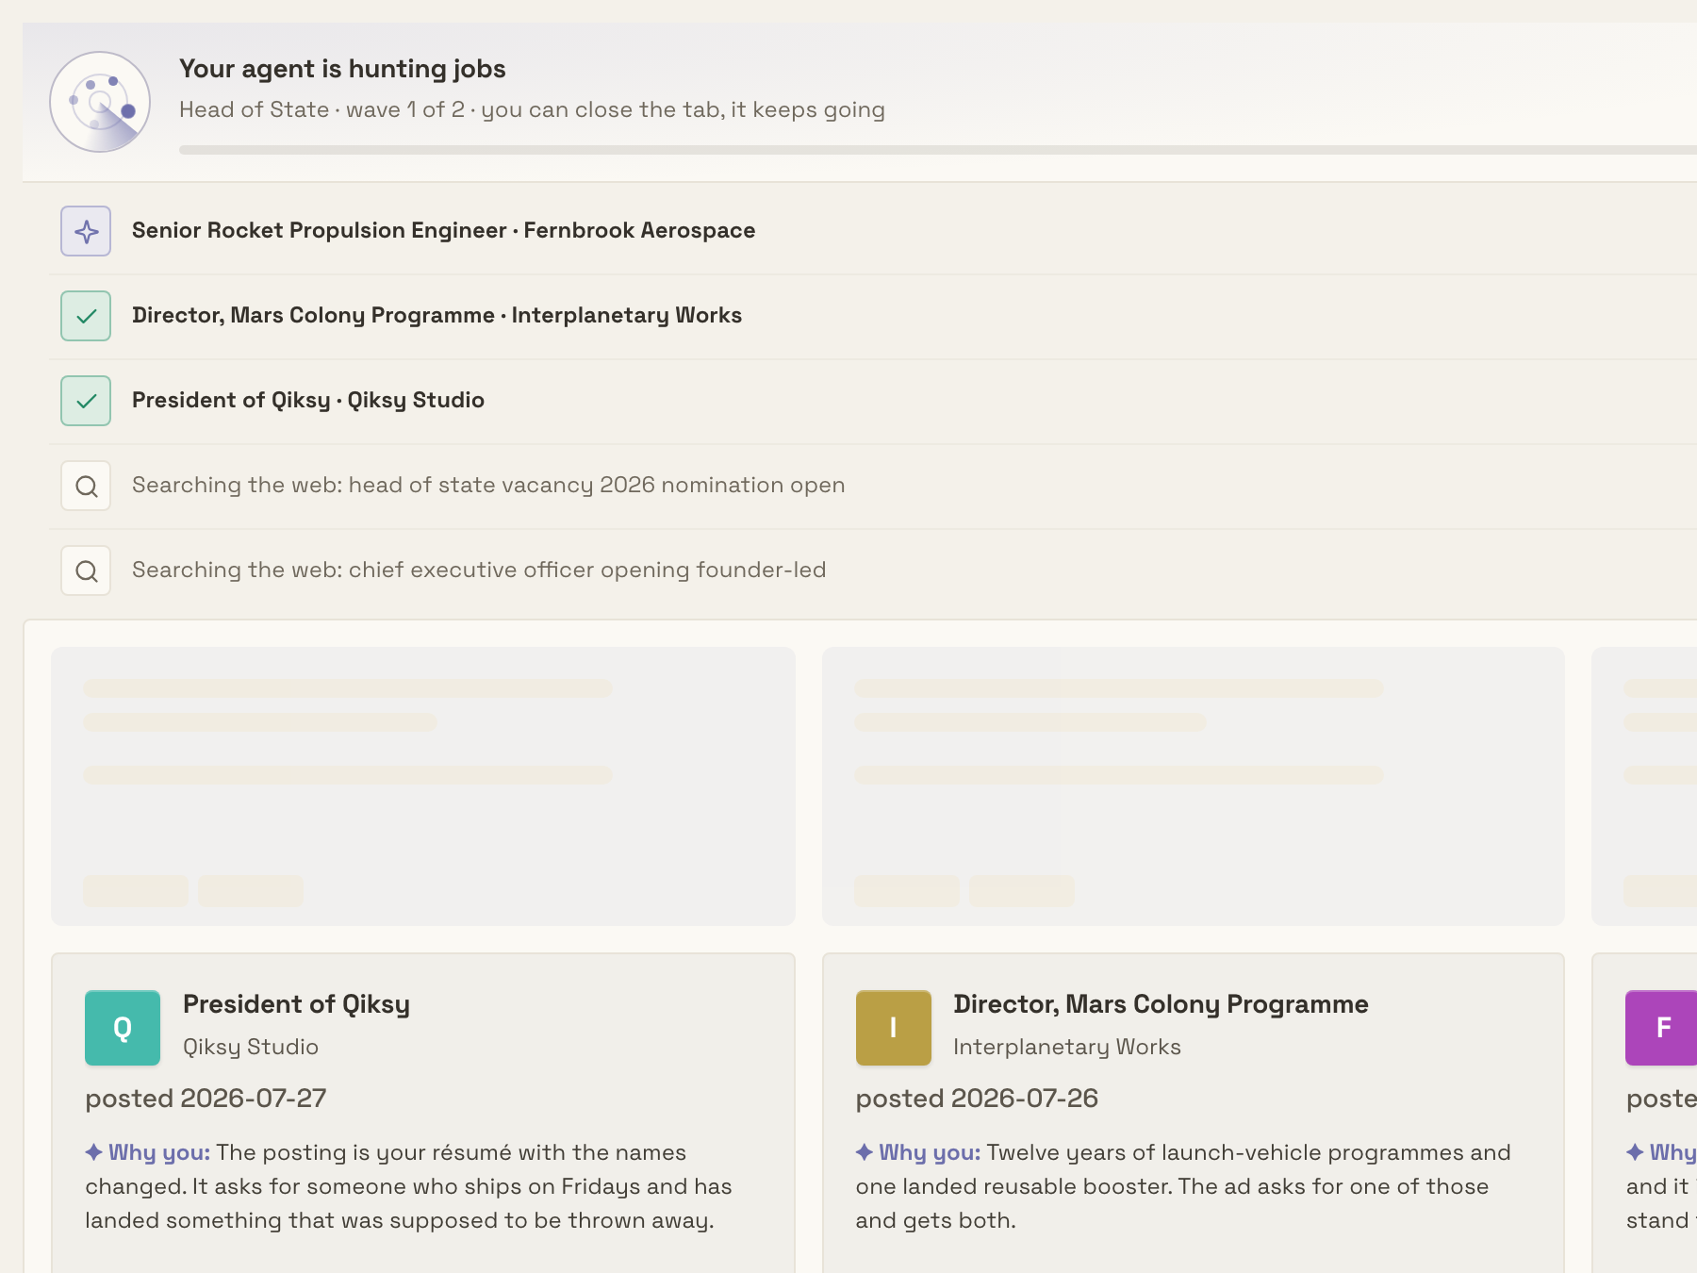
Task: Click the job hunt progress bar
Action: [x=938, y=150]
